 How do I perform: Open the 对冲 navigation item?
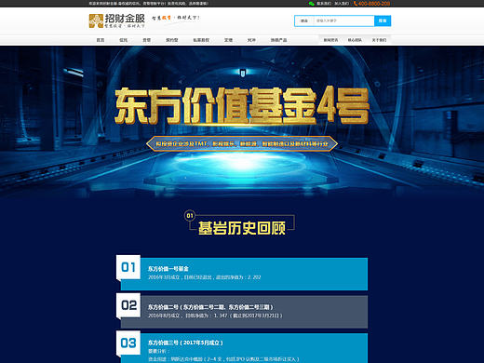pyautogui.click(x=251, y=40)
